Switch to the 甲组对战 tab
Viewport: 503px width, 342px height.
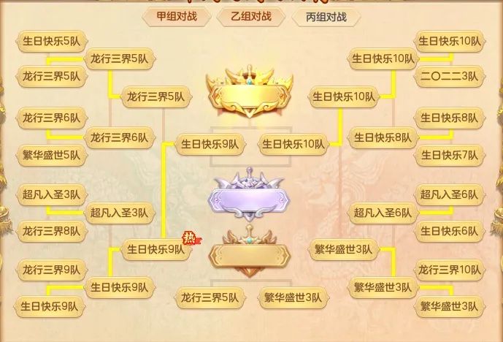click(x=177, y=16)
